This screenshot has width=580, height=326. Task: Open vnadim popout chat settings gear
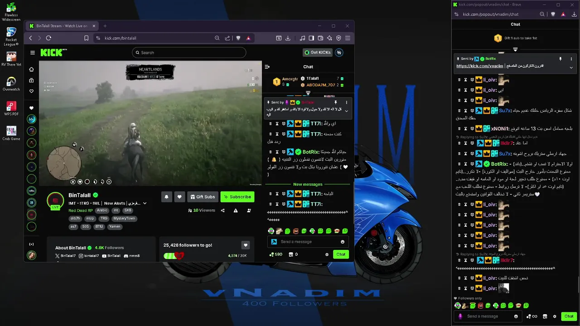pyautogui.click(x=554, y=316)
